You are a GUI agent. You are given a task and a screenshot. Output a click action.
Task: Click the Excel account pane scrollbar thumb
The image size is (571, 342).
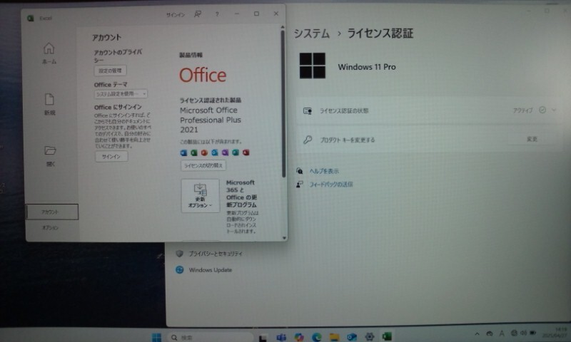click(283, 105)
